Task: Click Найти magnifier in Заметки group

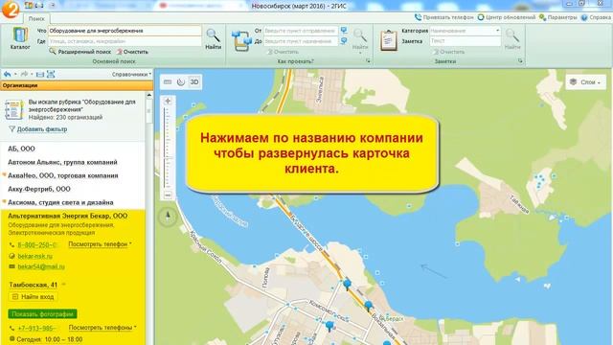Action: (x=512, y=38)
